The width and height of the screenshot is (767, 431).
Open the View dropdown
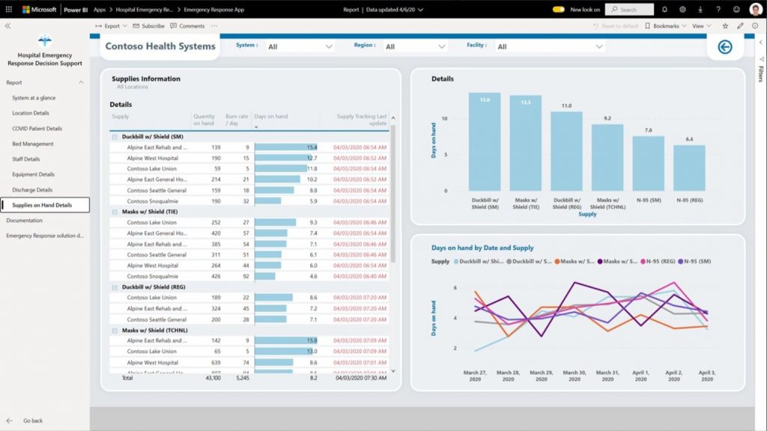(x=701, y=26)
